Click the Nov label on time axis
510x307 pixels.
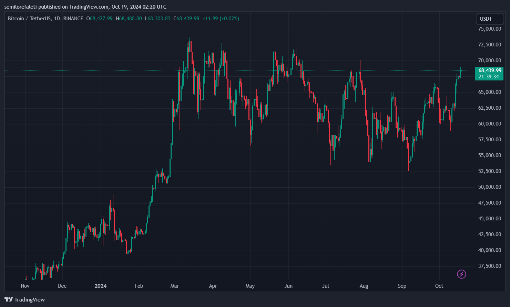pyautogui.click(x=25, y=286)
